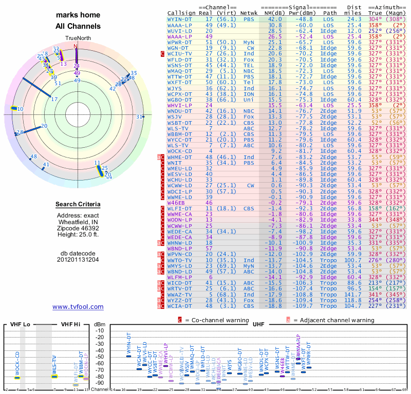Click the WYIN-DT bar in the UHF chart

[x=129, y=356]
